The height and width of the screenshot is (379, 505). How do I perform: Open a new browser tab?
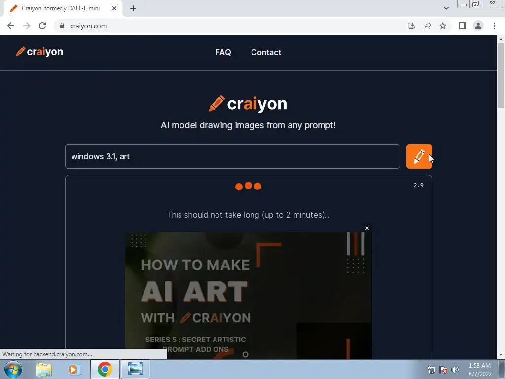[x=133, y=8]
